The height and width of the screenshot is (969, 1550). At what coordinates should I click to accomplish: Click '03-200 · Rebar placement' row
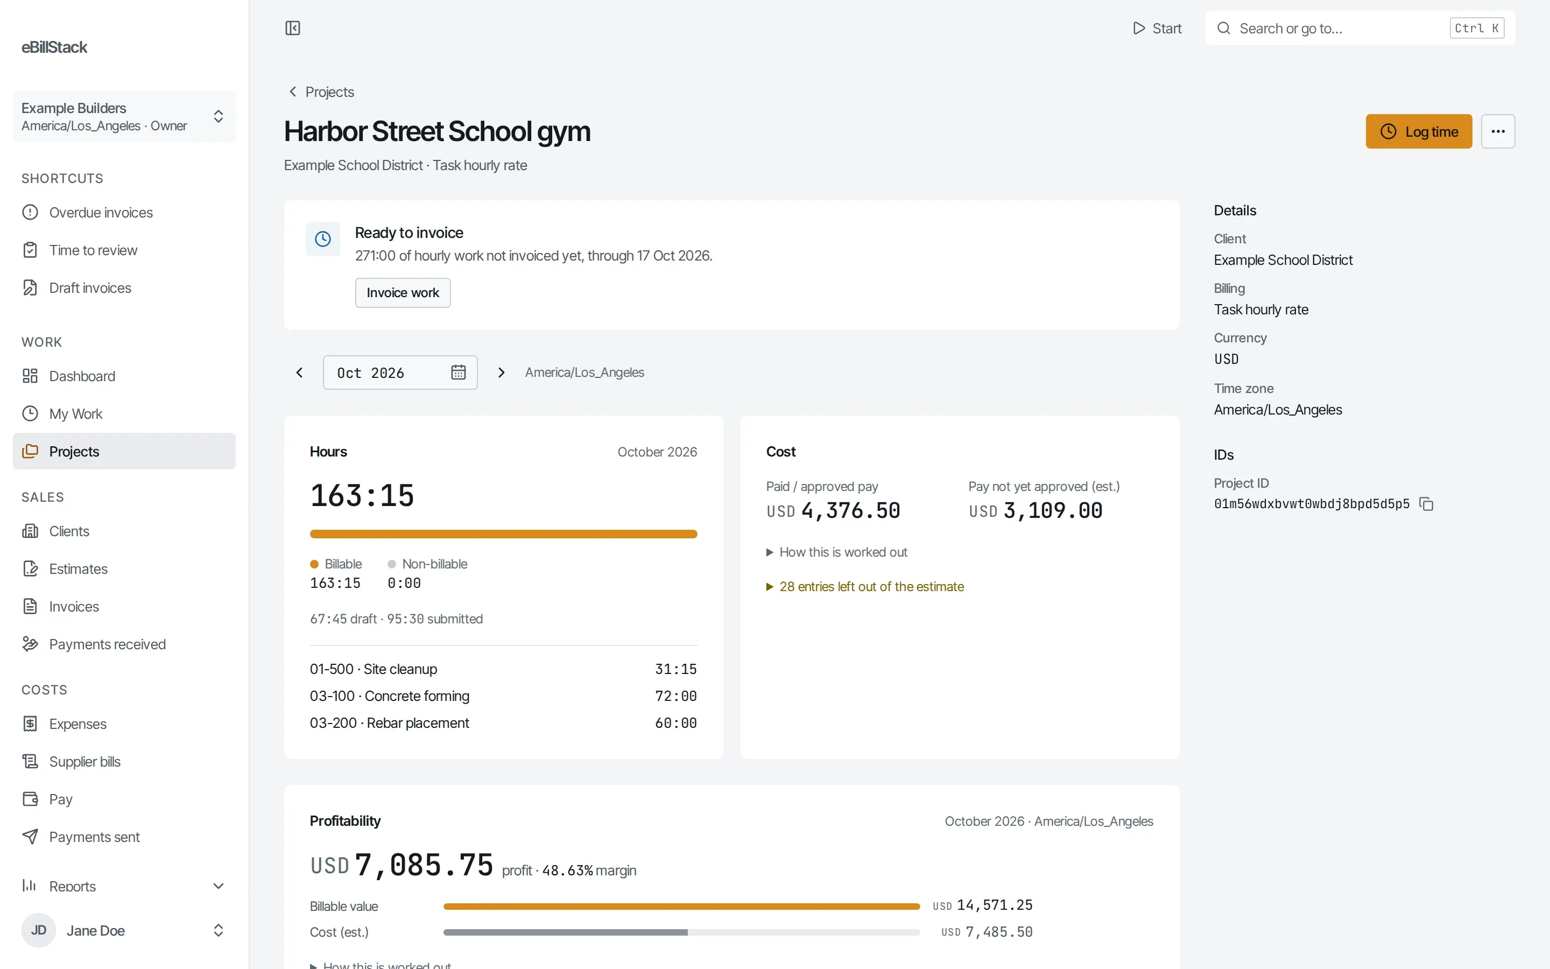pos(503,723)
